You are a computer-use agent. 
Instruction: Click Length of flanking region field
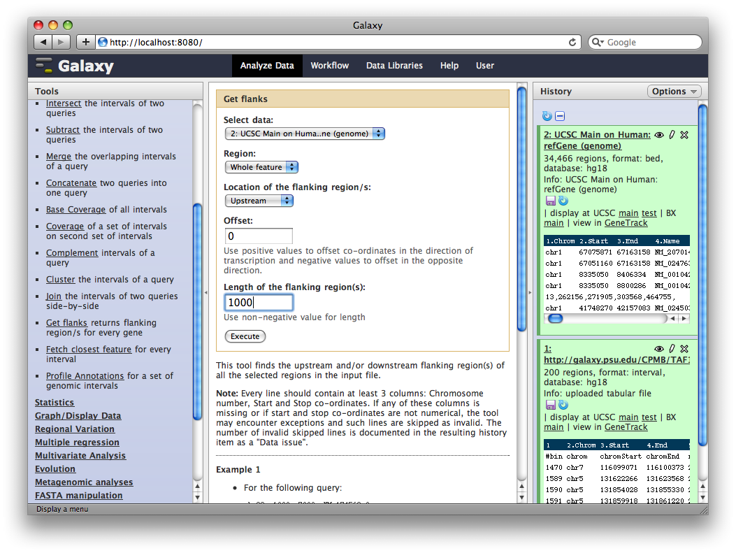pyautogui.click(x=259, y=302)
